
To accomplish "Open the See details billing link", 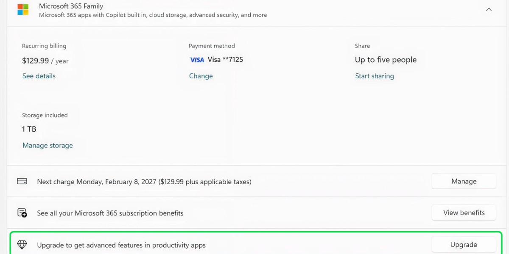I will coord(39,76).
